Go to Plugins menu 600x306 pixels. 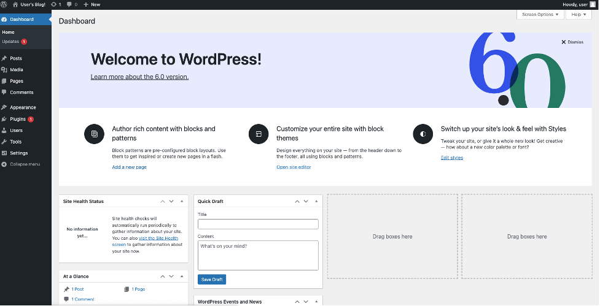(18, 119)
